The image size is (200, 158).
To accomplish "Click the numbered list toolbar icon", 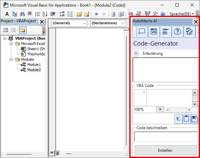I will 37,14.
